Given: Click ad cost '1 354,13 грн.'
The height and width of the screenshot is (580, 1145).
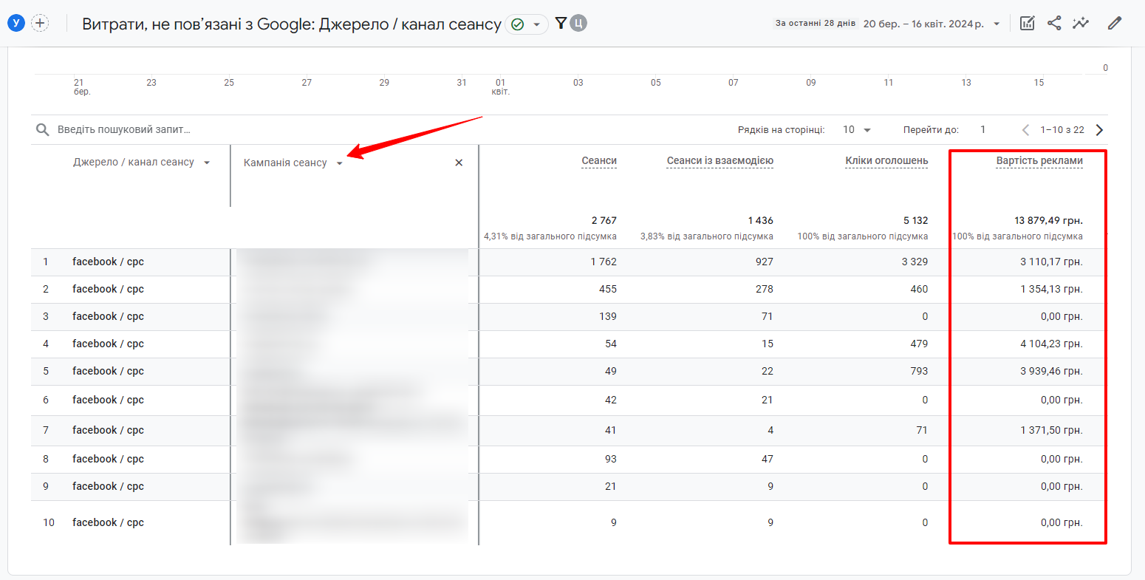Looking at the screenshot, I should coord(1051,289).
